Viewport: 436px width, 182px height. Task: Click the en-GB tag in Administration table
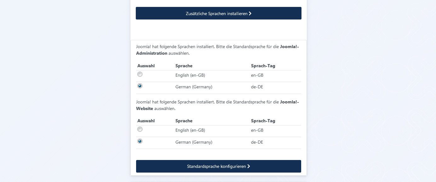257,75
